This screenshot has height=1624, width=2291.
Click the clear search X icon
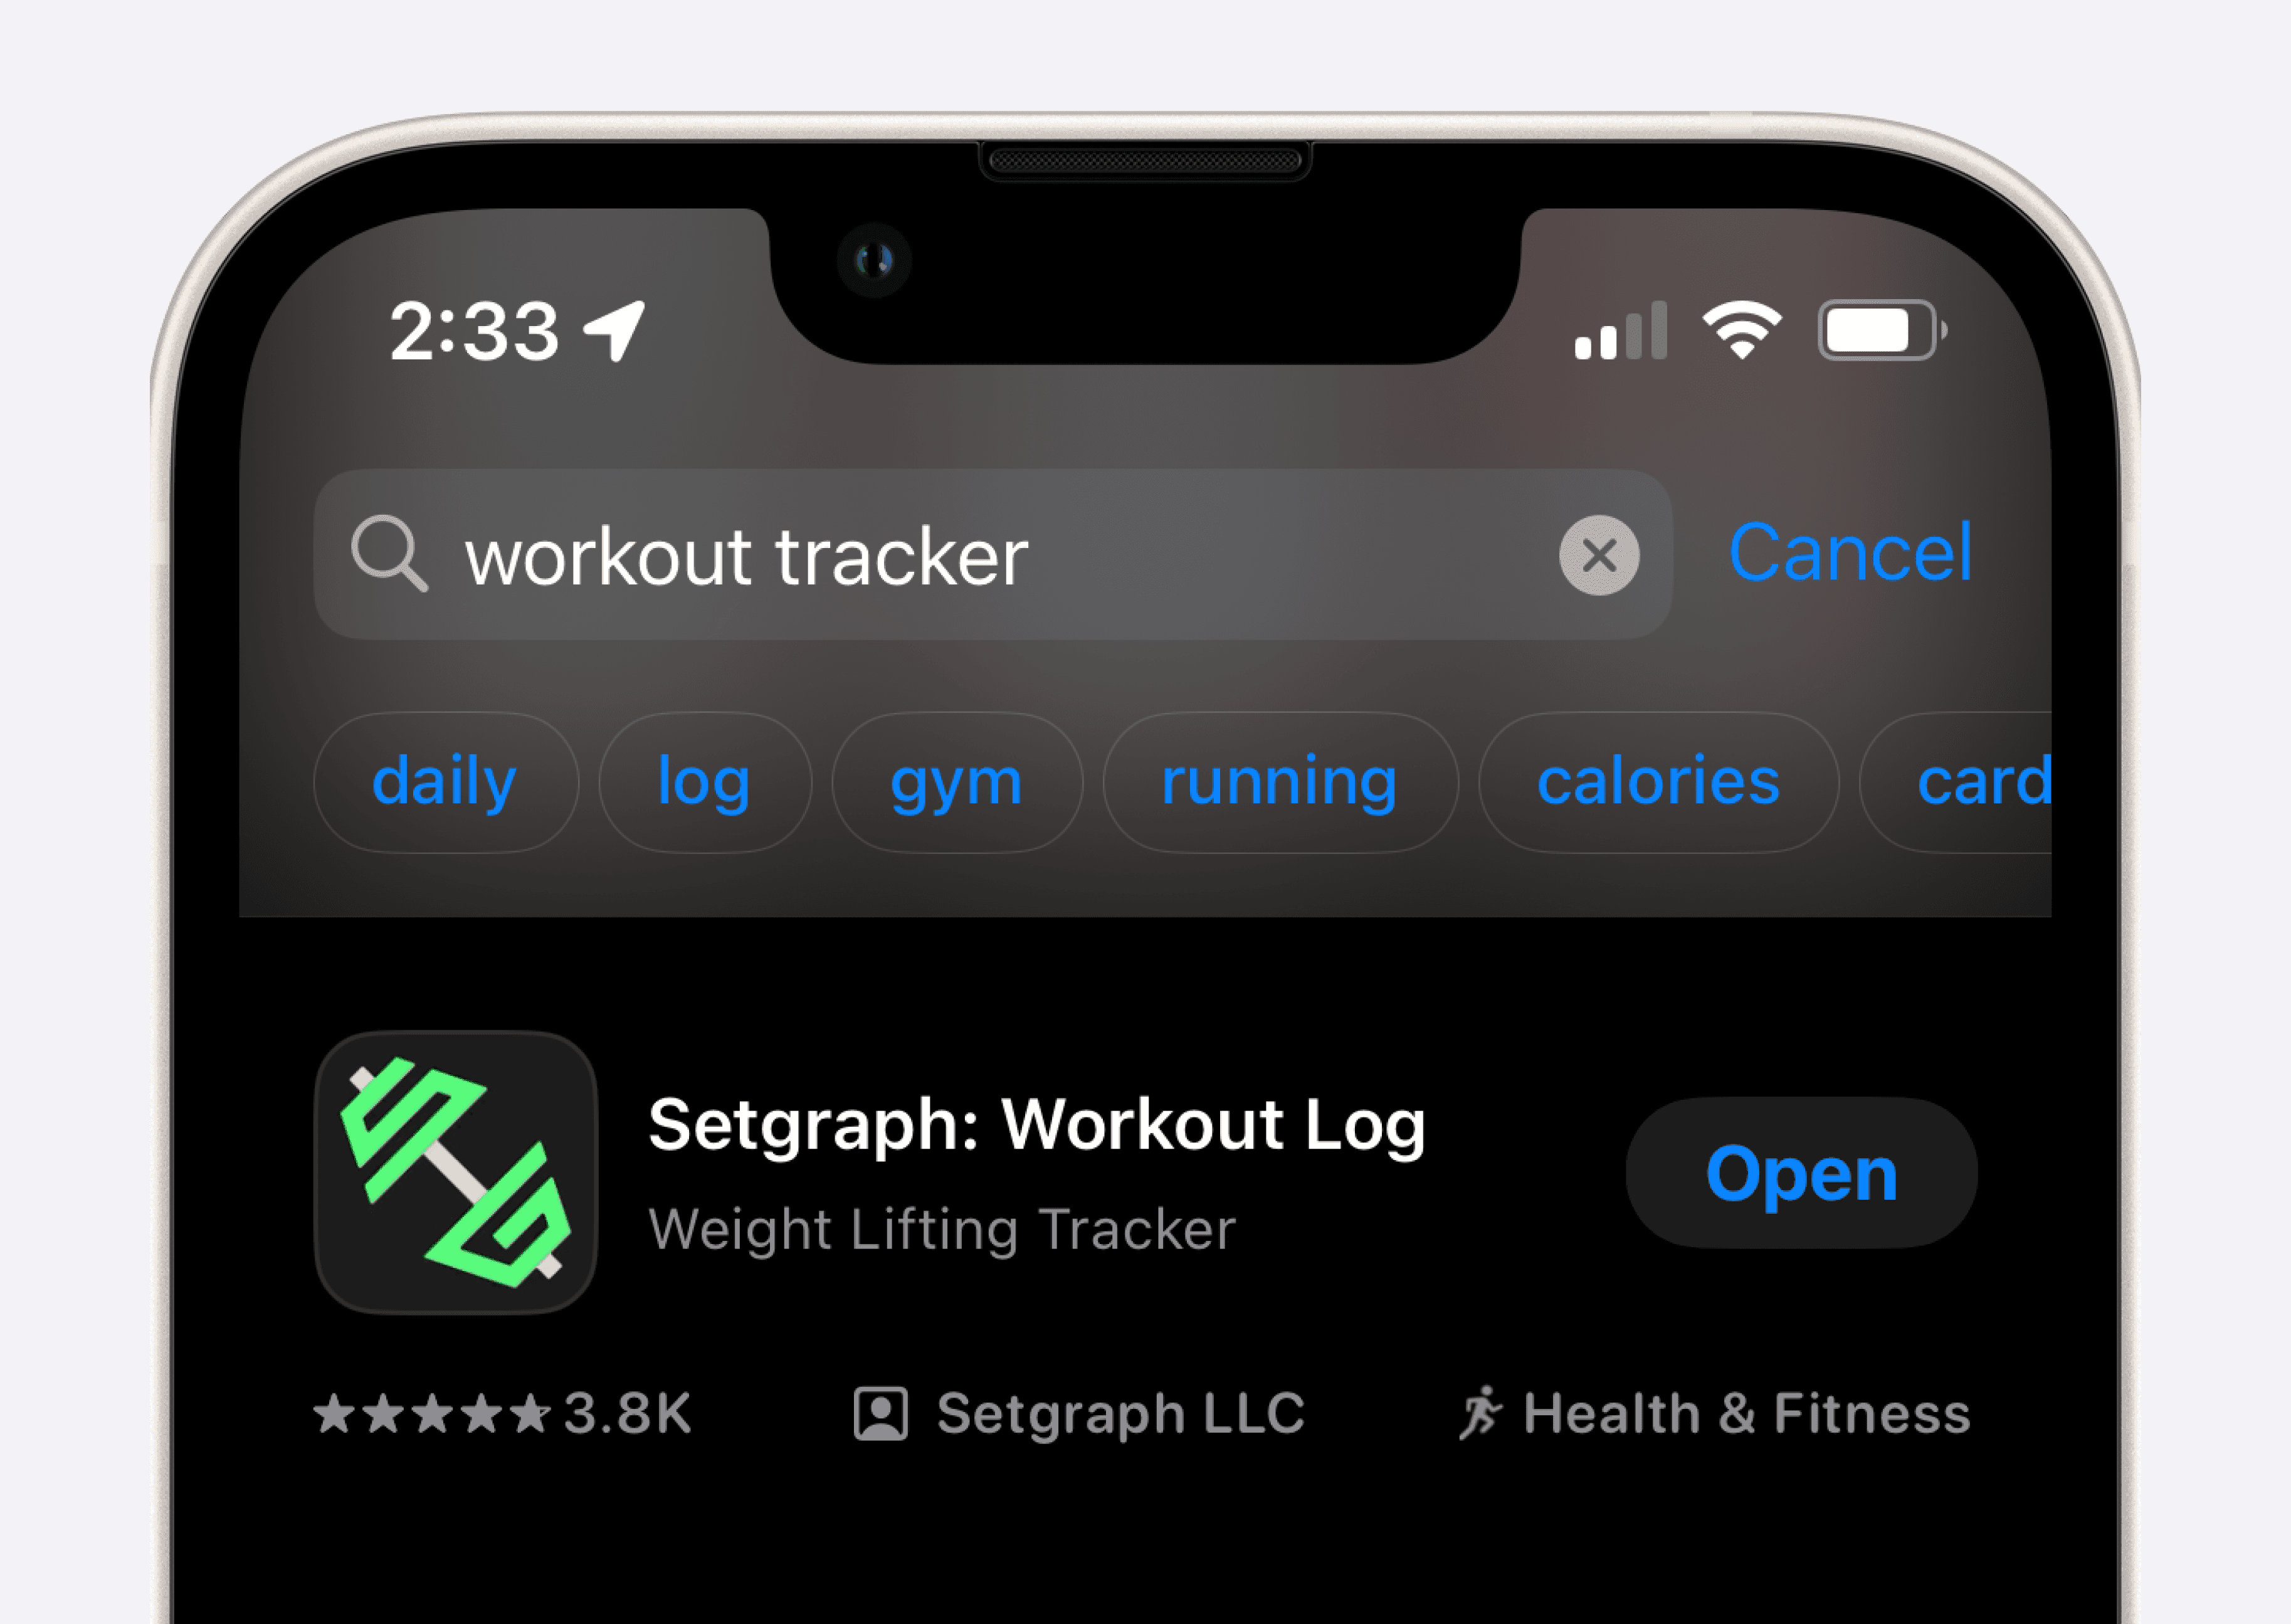point(1599,559)
